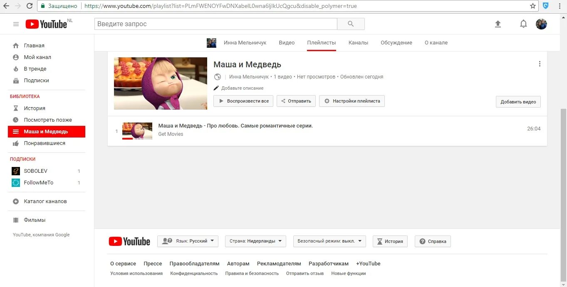Image resolution: width=567 pixels, height=287 pixels.
Task: Click Отправить отзыв footer link
Action: point(305,273)
